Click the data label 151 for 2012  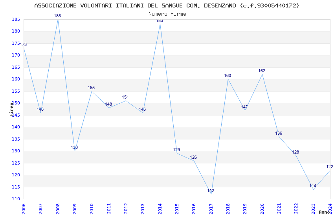[125, 97]
